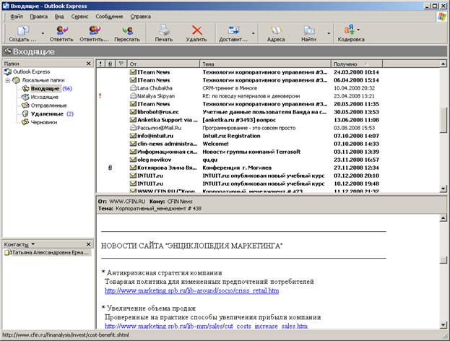Open the Addresses (Адреса) book icon
The image size is (450, 341).
276,30
